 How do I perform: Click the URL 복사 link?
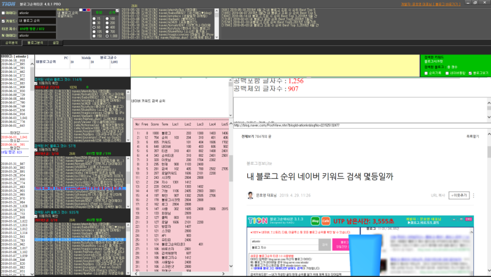438,195
